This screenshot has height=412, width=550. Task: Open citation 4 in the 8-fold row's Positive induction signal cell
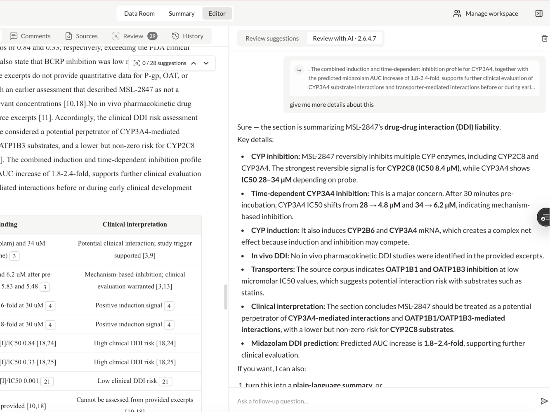click(169, 325)
